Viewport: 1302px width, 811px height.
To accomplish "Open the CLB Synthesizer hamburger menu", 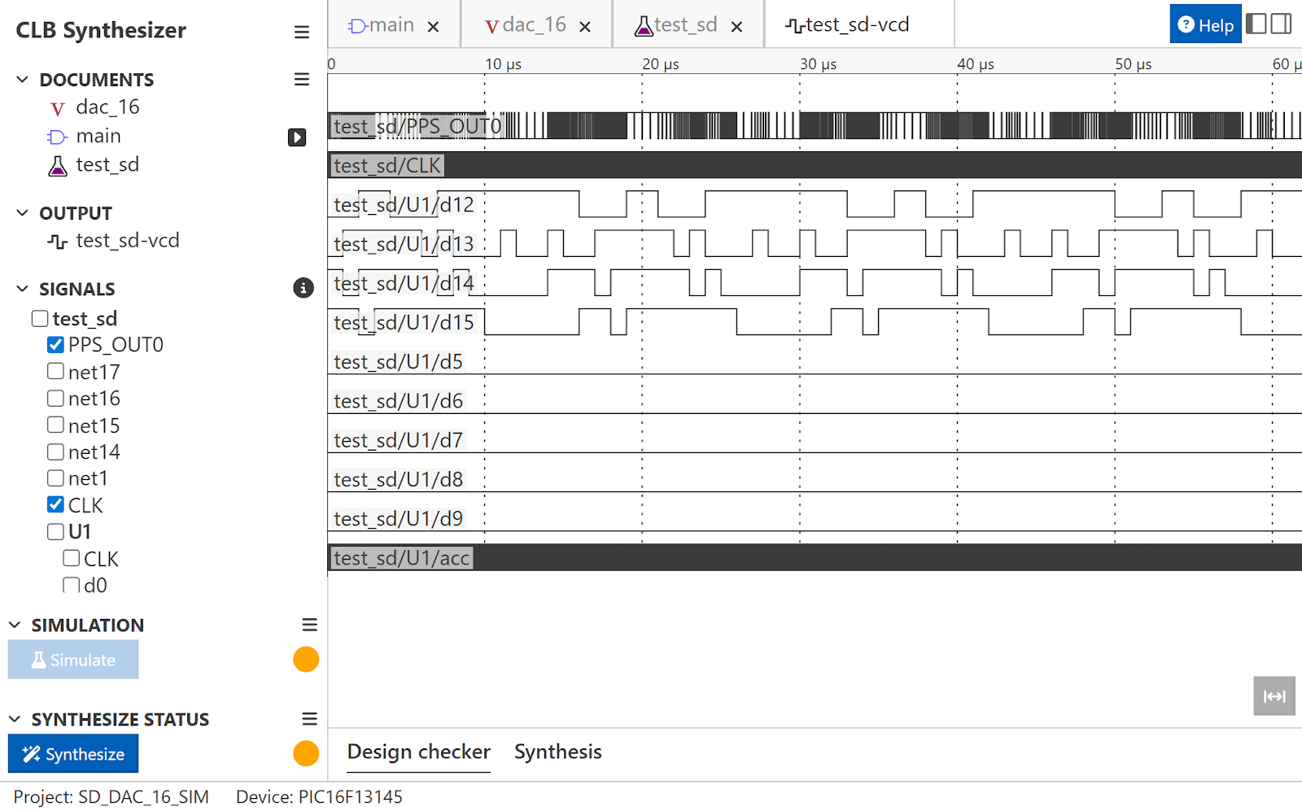I will tap(301, 32).
